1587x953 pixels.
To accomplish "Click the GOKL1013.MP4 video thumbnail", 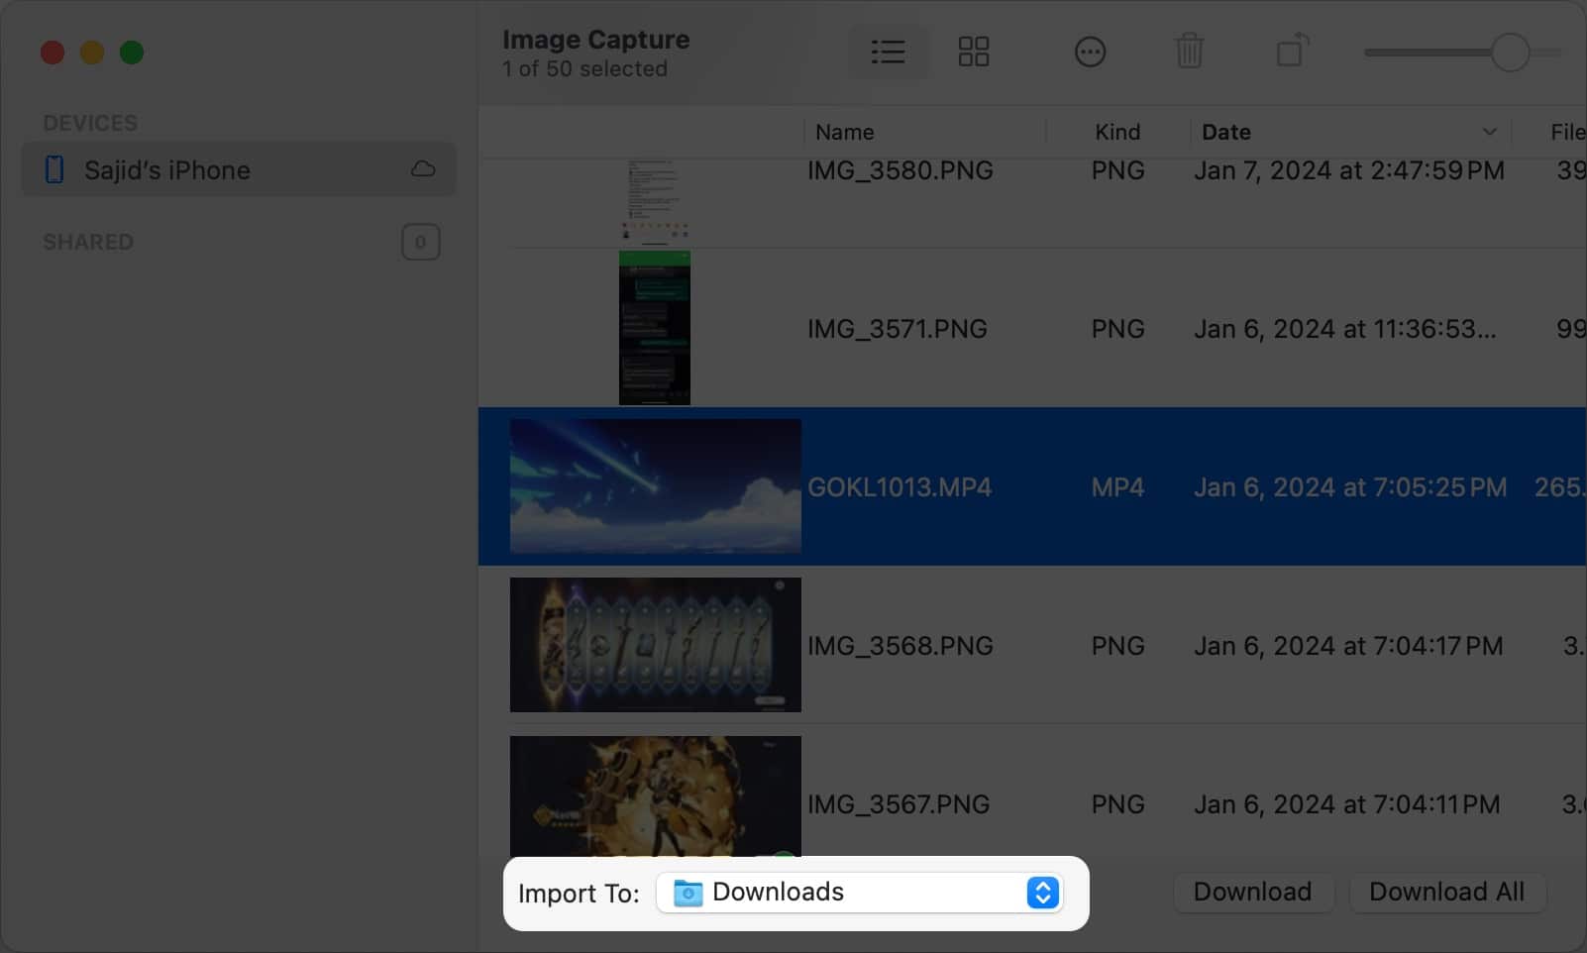I will (655, 486).
